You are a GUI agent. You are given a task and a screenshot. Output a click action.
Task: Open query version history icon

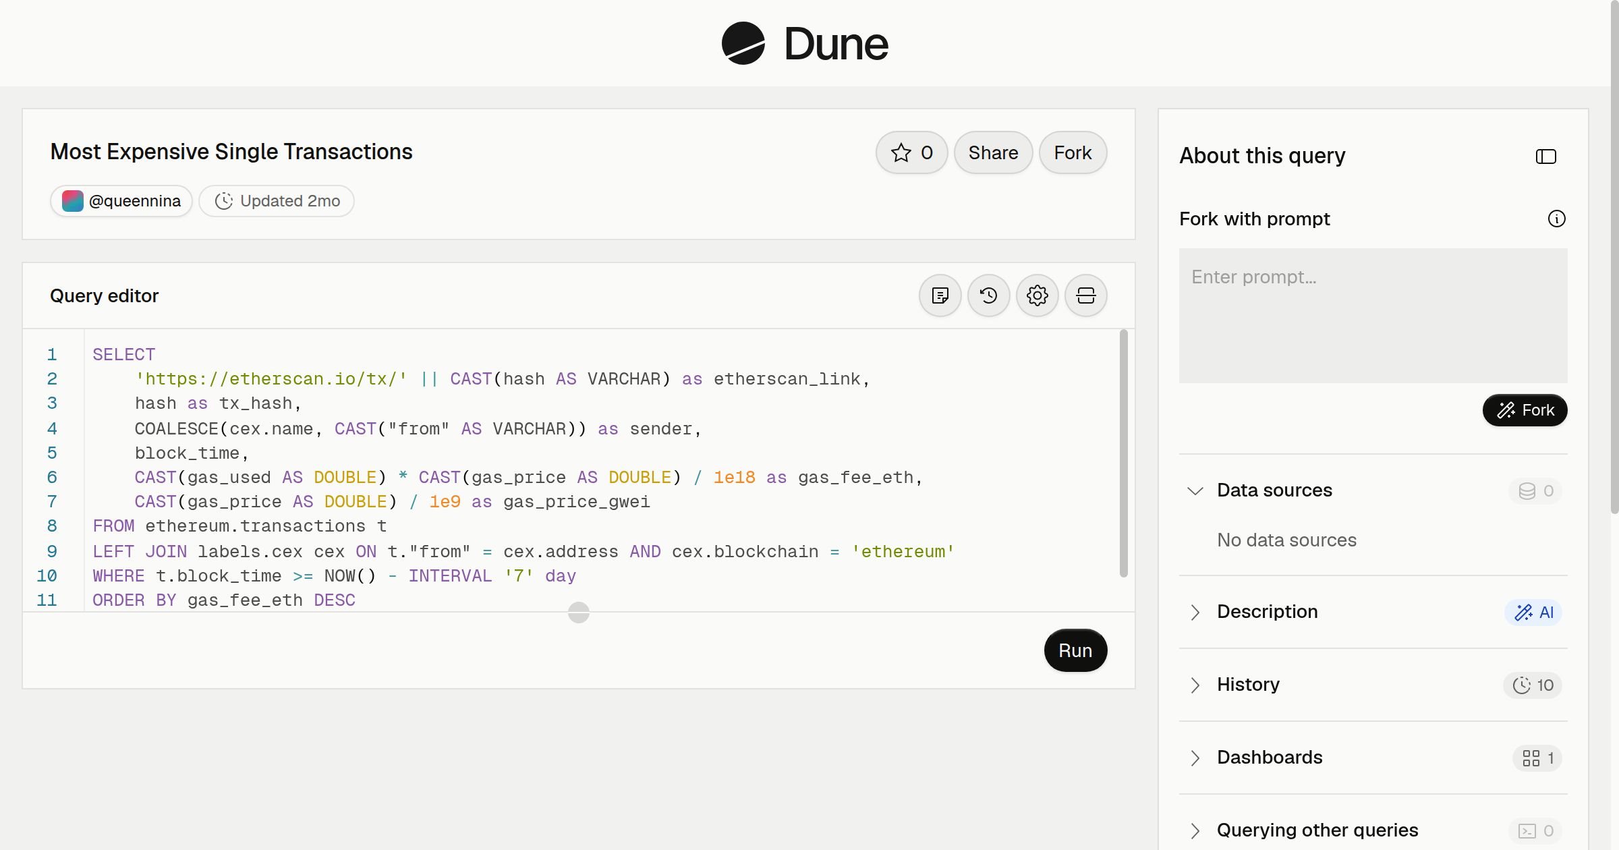pos(989,295)
